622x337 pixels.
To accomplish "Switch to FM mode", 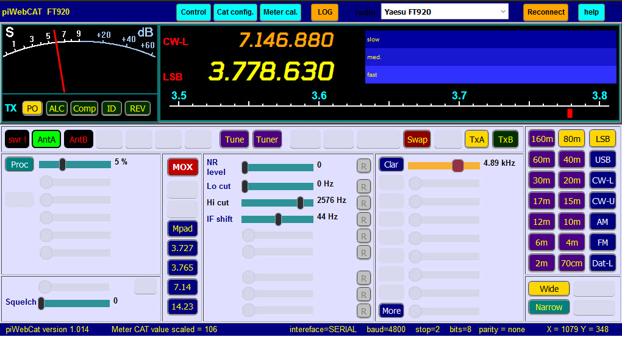I will (602, 243).
